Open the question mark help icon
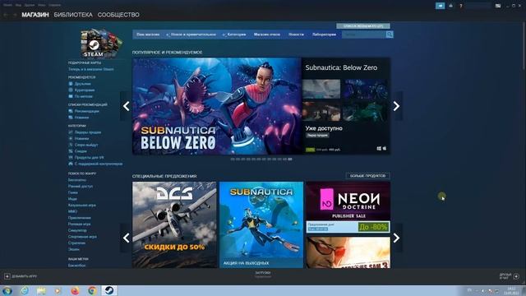Image resolution: width=526 pixels, height=296 pixels. coord(461,6)
